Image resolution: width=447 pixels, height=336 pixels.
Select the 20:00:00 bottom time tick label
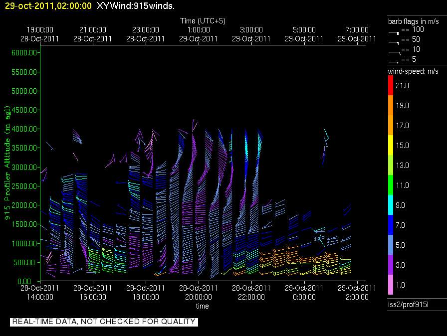point(199,296)
